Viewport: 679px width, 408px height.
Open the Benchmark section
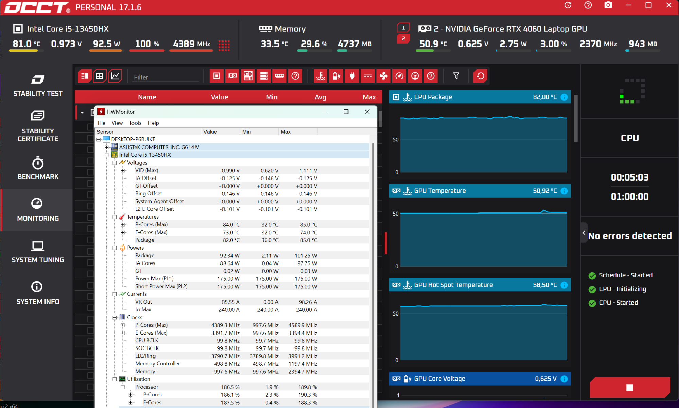38,168
